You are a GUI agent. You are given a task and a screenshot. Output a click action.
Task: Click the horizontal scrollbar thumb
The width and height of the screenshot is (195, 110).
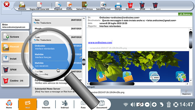click(x=112, y=84)
